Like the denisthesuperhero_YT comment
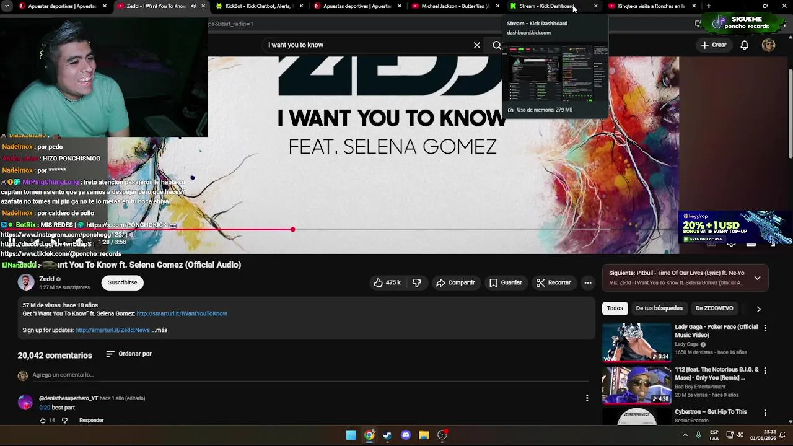 click(43, 421)
